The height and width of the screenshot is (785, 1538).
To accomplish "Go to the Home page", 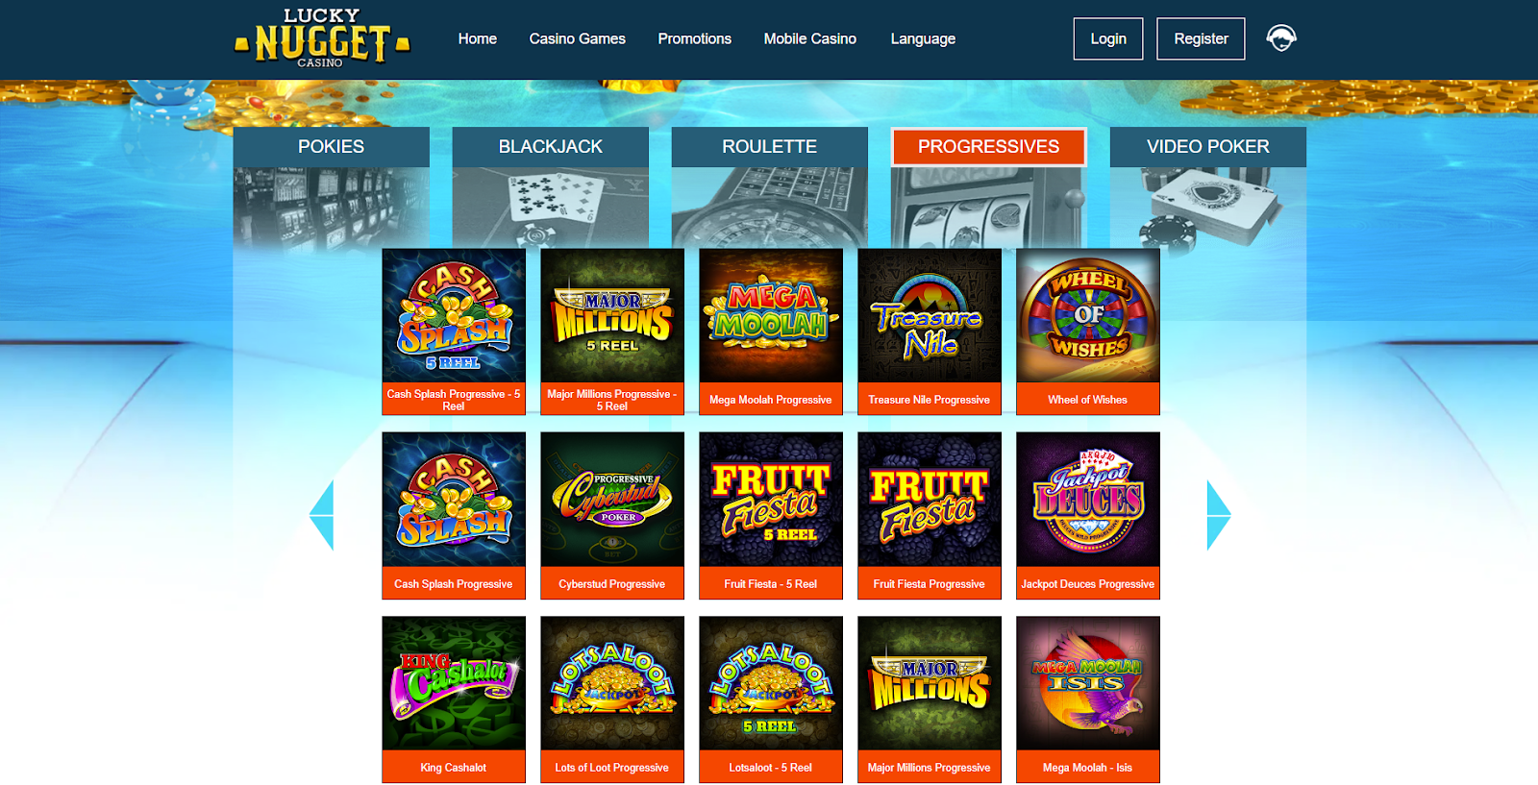I will tap(478, 38).
